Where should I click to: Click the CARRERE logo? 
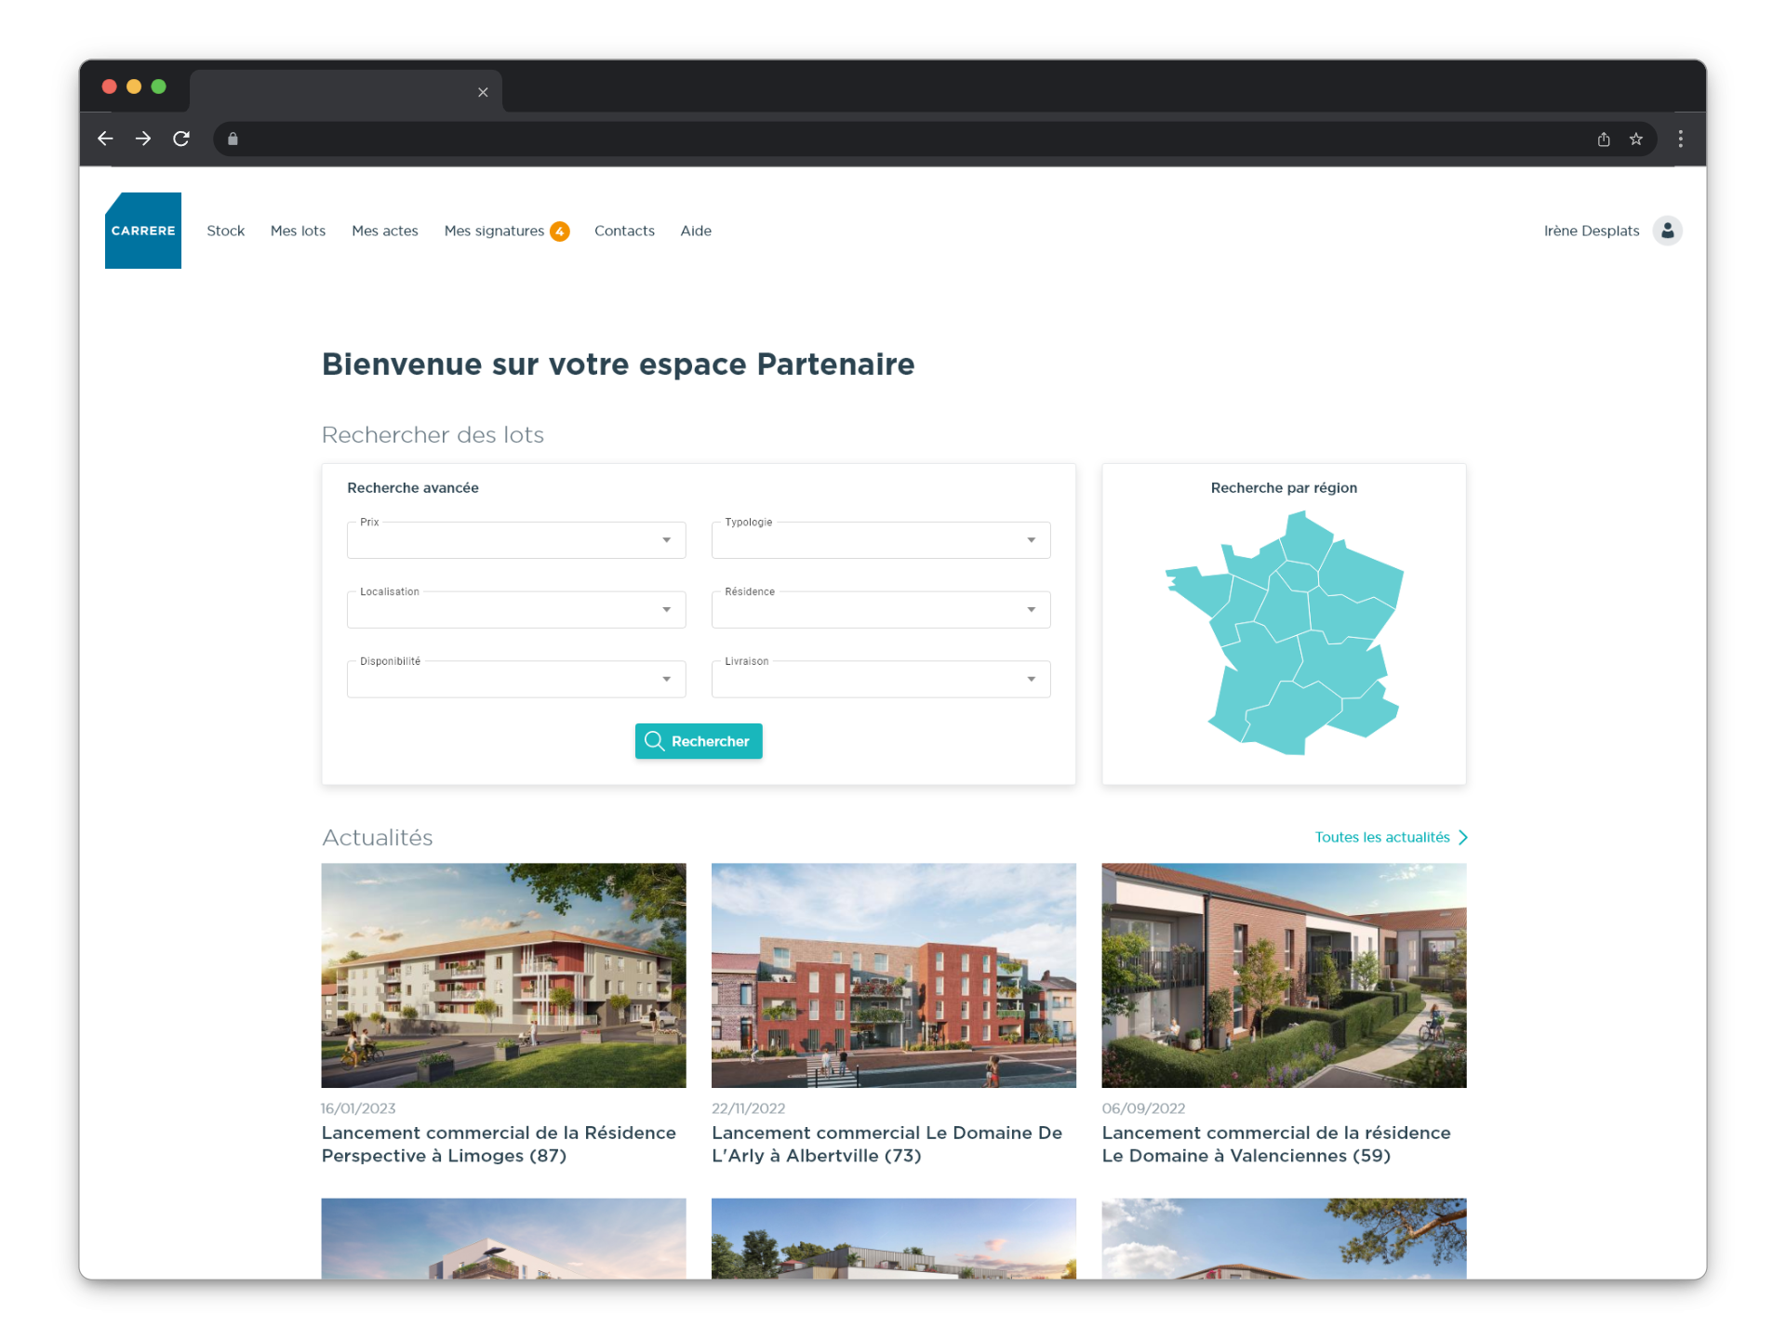point(142,231)
